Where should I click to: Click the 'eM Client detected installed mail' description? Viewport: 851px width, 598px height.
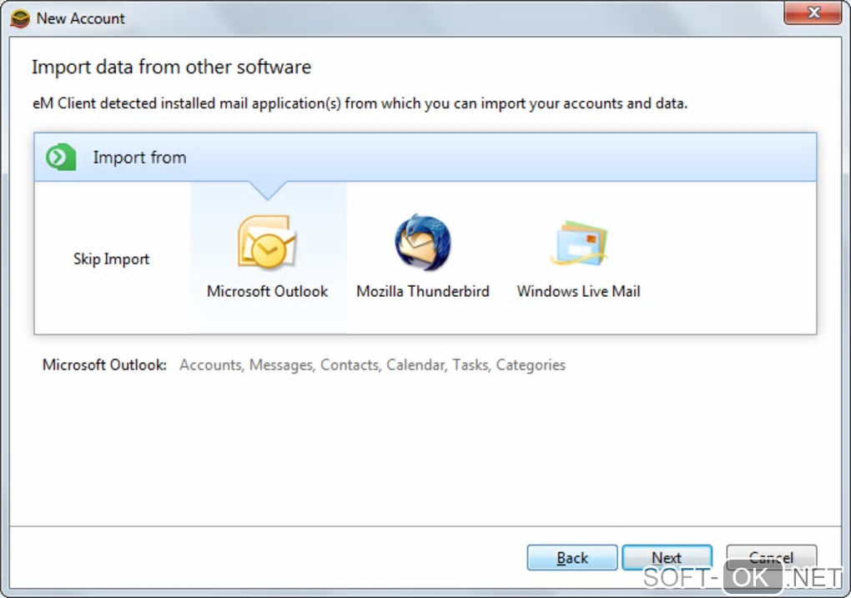pos(360,103)
